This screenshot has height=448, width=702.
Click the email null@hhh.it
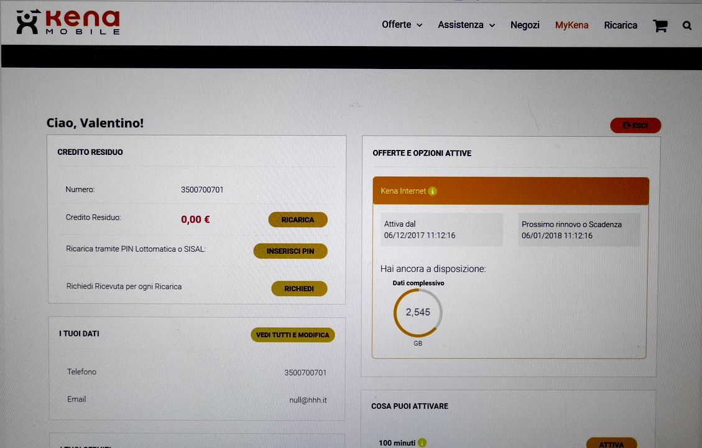(308, 400)
